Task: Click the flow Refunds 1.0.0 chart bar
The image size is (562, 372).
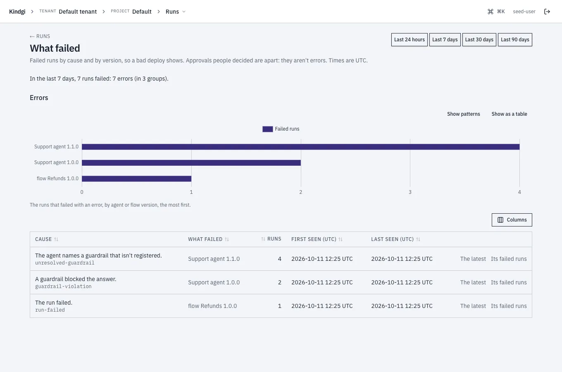Action: (x=136, y=179)
